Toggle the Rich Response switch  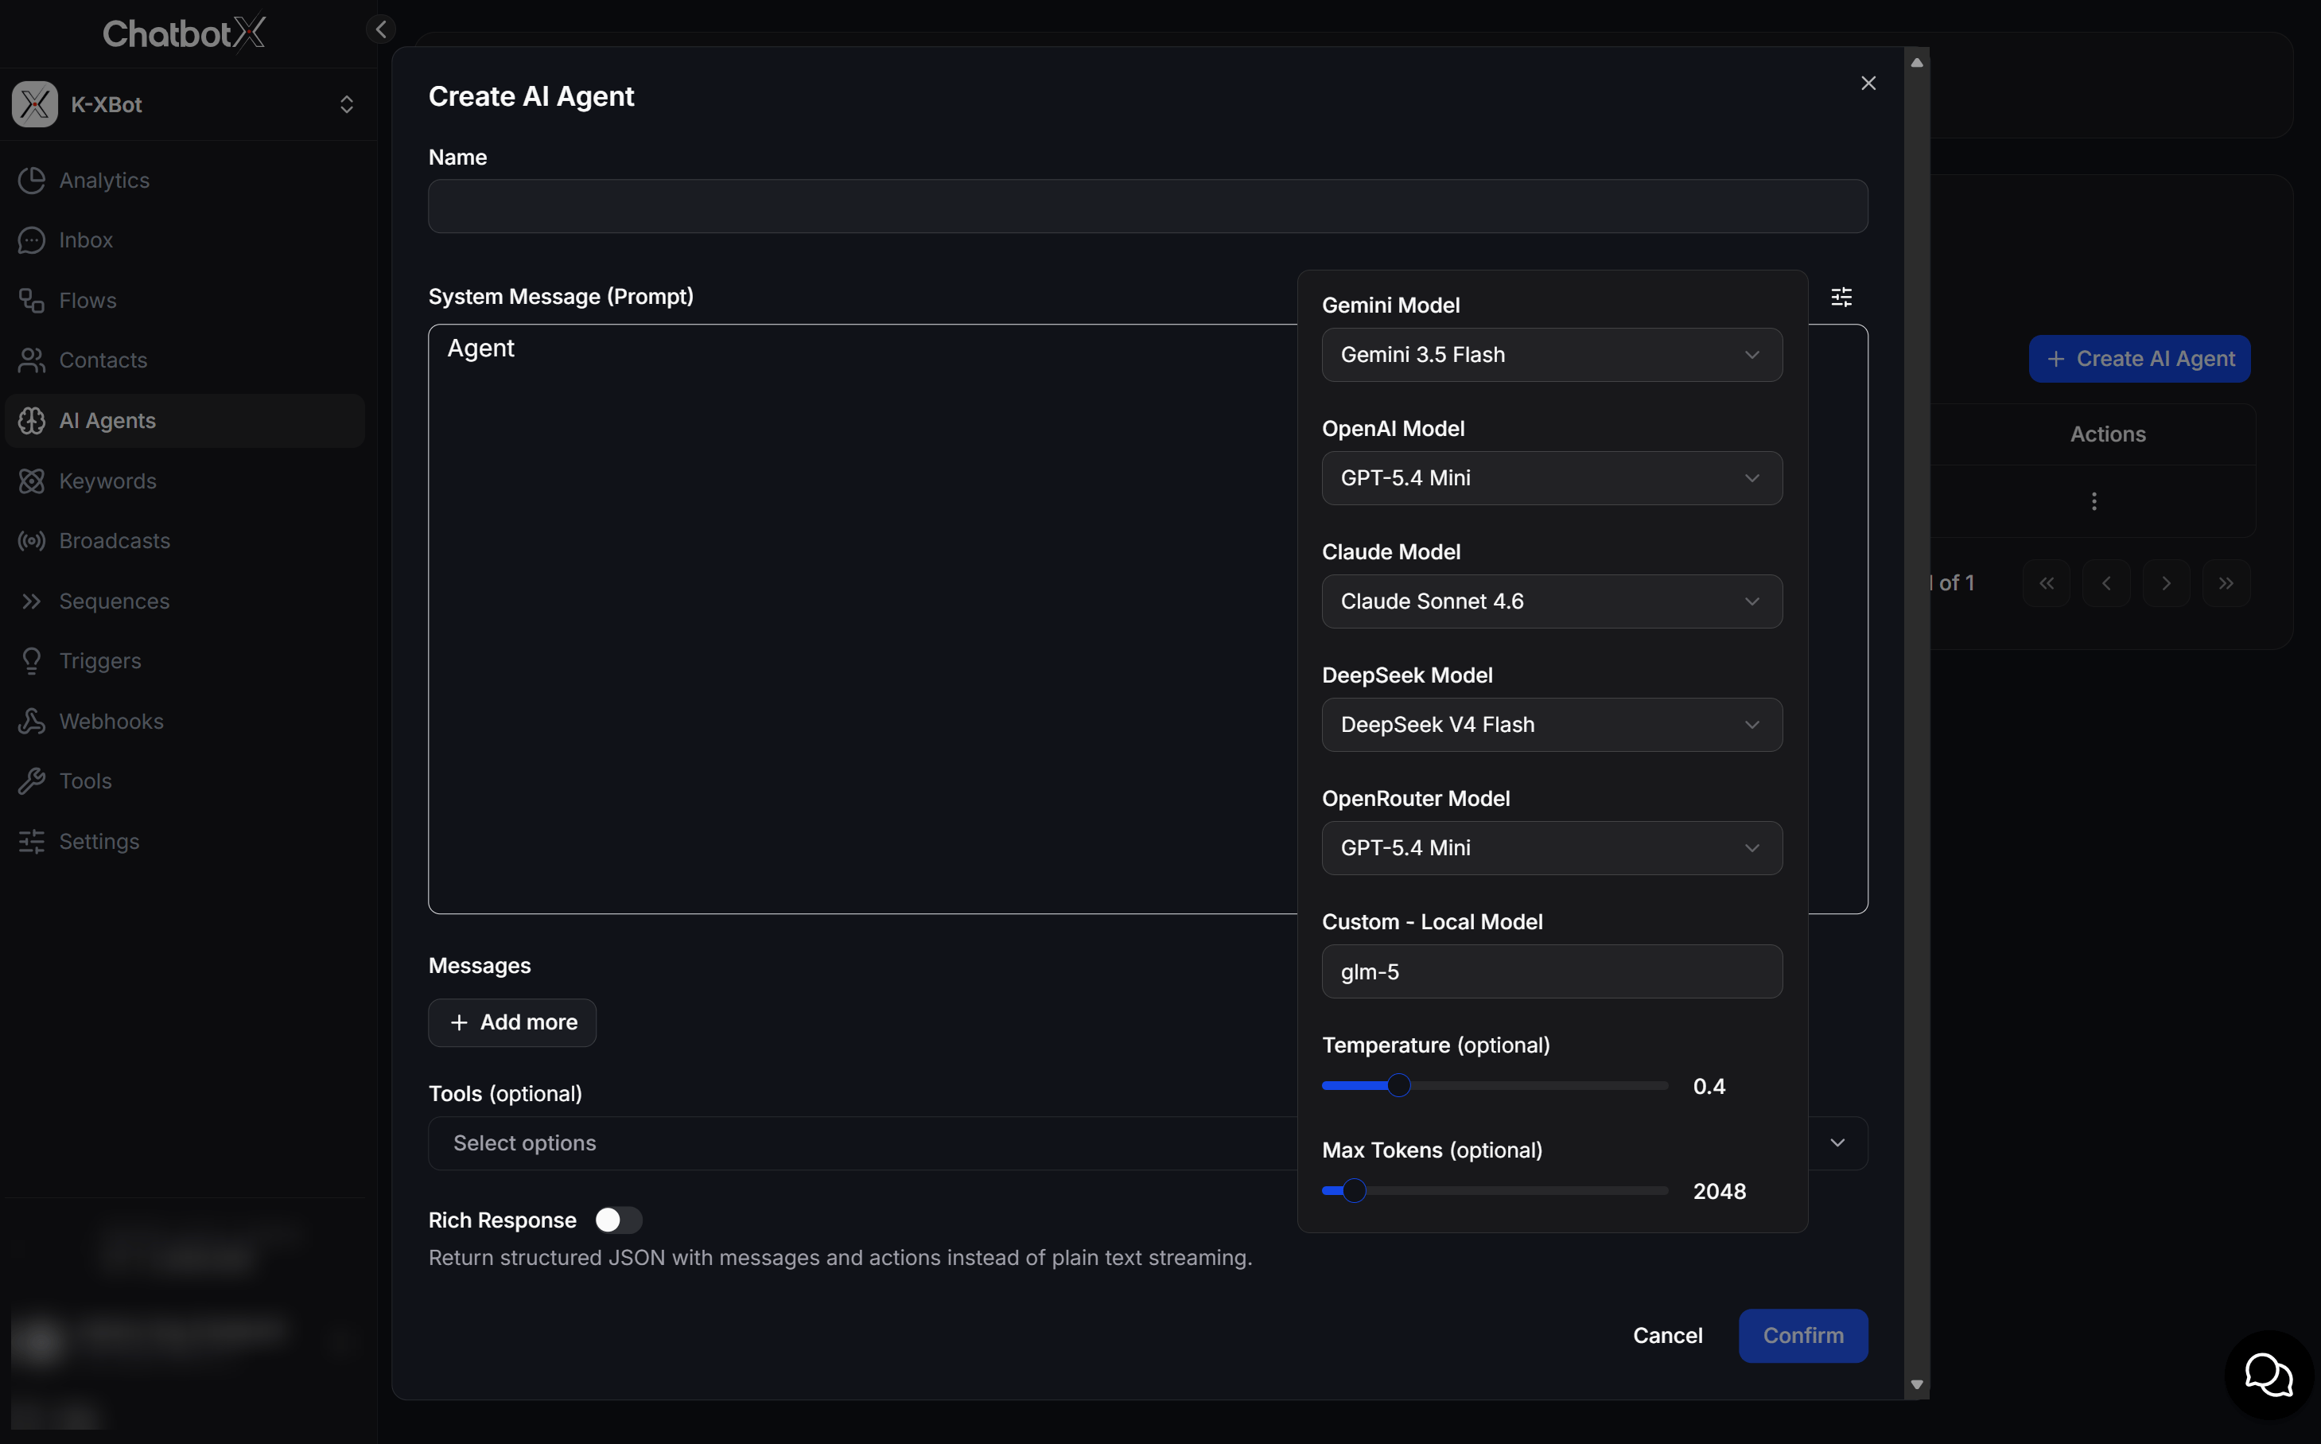pos(618,1220)
